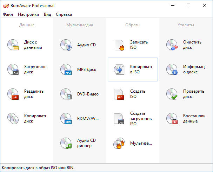The width and height of the screenshot is (213, 172).
Task: Click the Восстановить данные recovery icon
Action: click(x=172, y=119)
